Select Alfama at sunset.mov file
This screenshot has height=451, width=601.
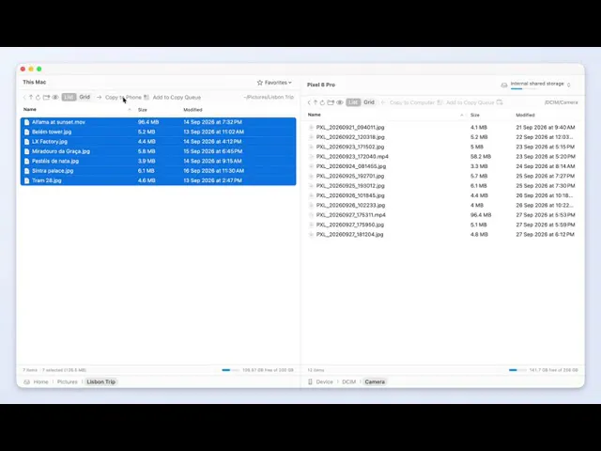click(x=158, y=122)
